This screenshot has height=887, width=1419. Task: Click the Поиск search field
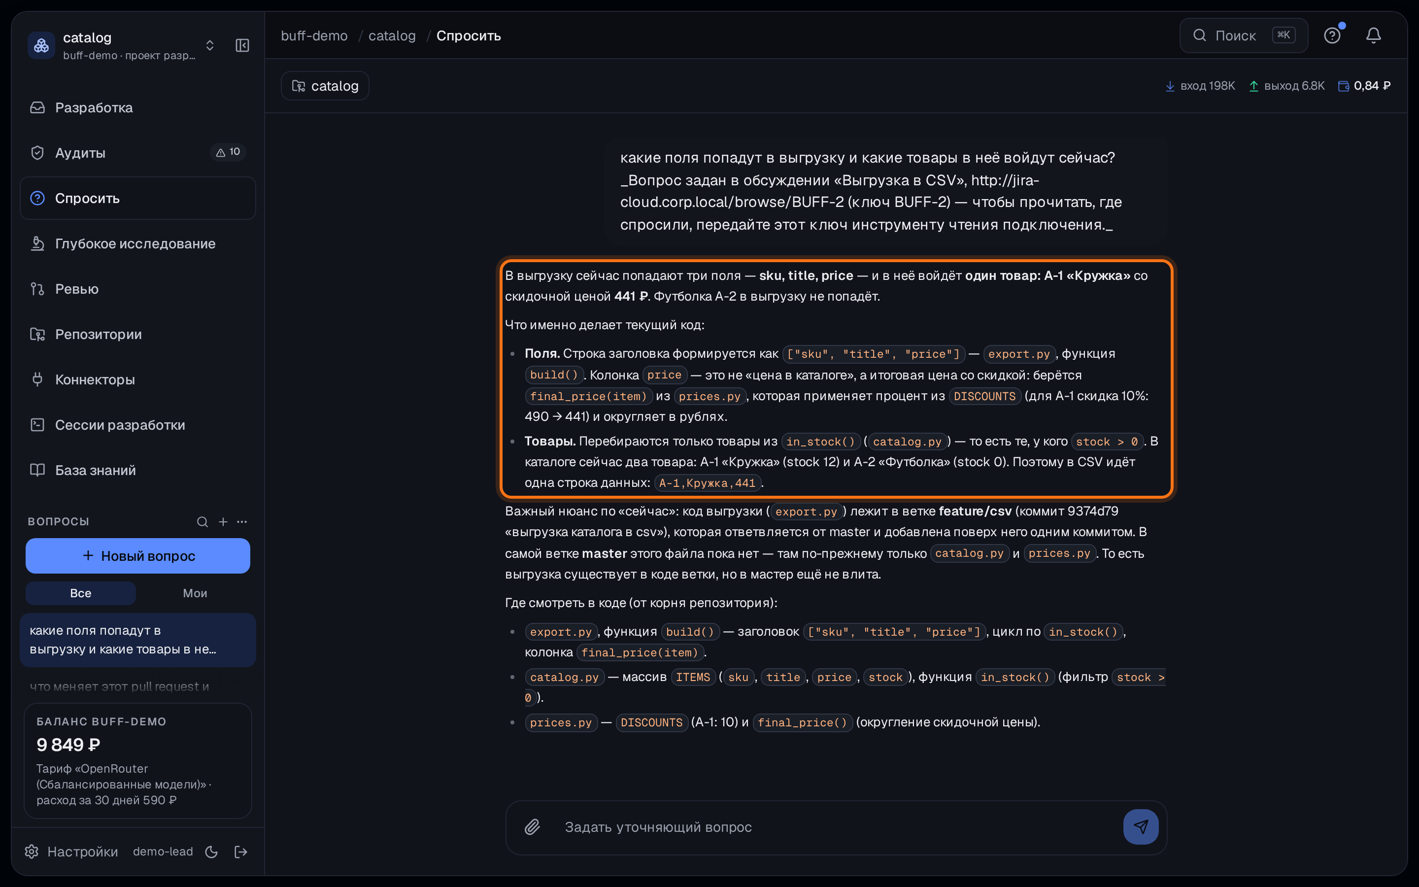[1243, 36]
